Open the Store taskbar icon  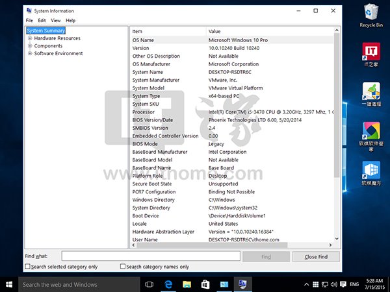coord(205,285)
